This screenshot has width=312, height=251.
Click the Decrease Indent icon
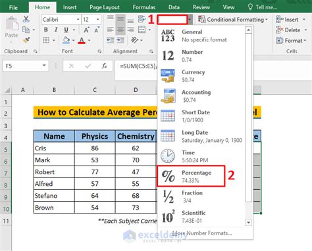(111, 40)
